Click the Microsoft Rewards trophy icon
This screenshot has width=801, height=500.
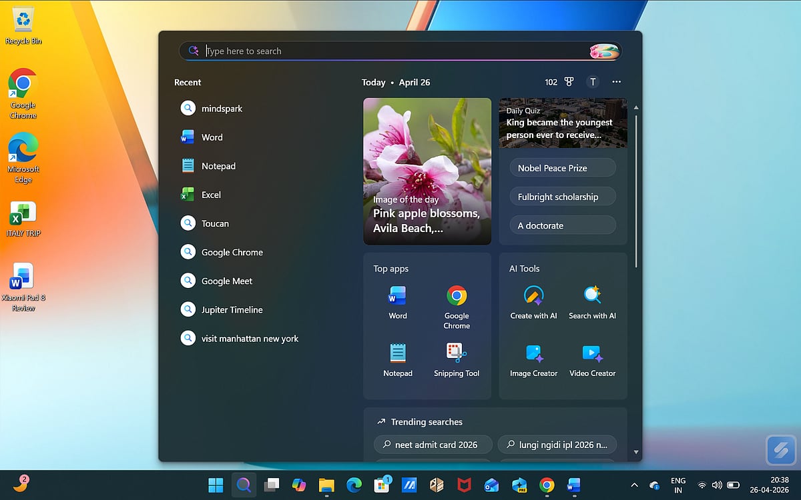[568, 81]
